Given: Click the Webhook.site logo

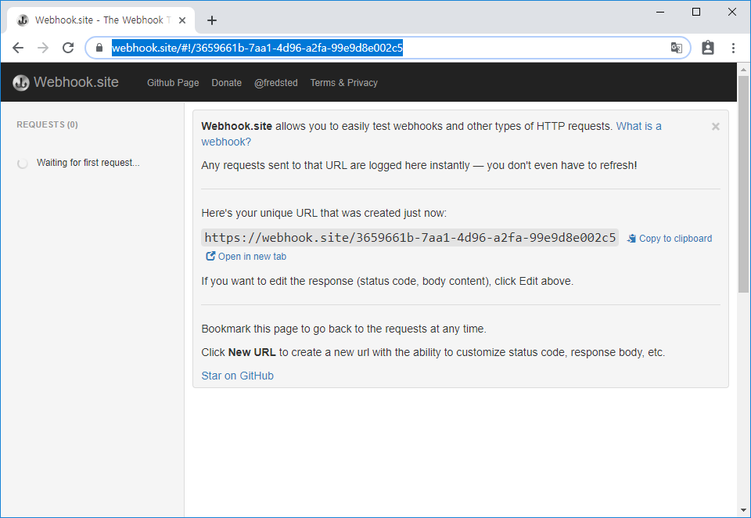Looking at the screenshot, I should tap(20, 82).
